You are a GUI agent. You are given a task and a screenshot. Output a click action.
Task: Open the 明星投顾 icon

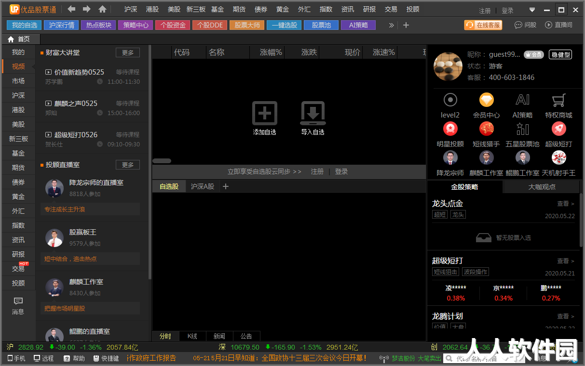[450, 129]
